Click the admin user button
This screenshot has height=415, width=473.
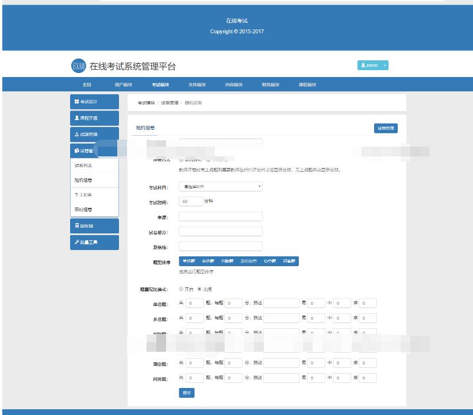(x=369, y=66)
